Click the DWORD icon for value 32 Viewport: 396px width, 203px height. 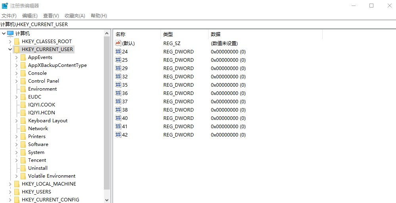click(118, 77)
